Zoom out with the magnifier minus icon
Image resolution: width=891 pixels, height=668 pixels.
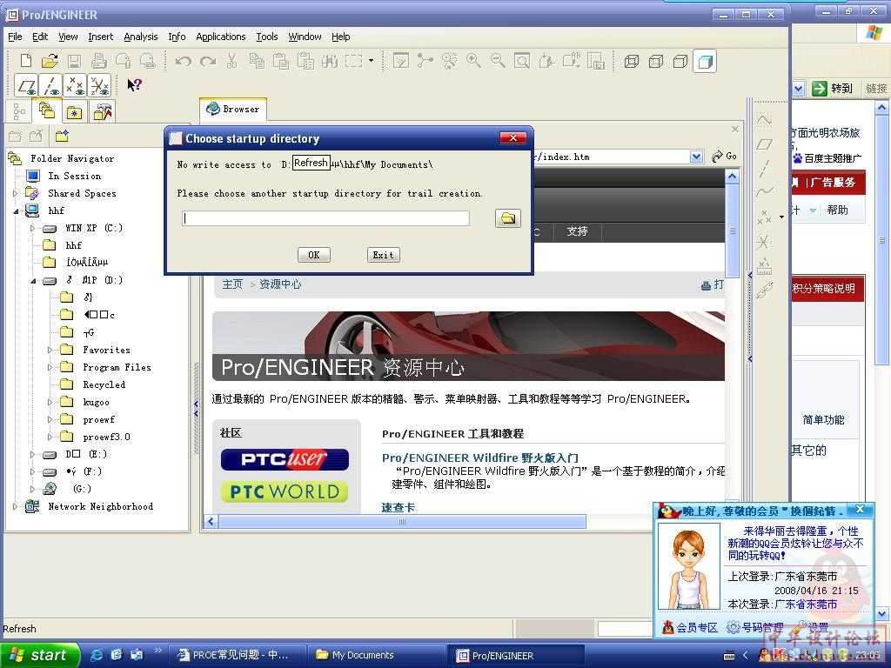pyautogui.click(x=498, y=61)
